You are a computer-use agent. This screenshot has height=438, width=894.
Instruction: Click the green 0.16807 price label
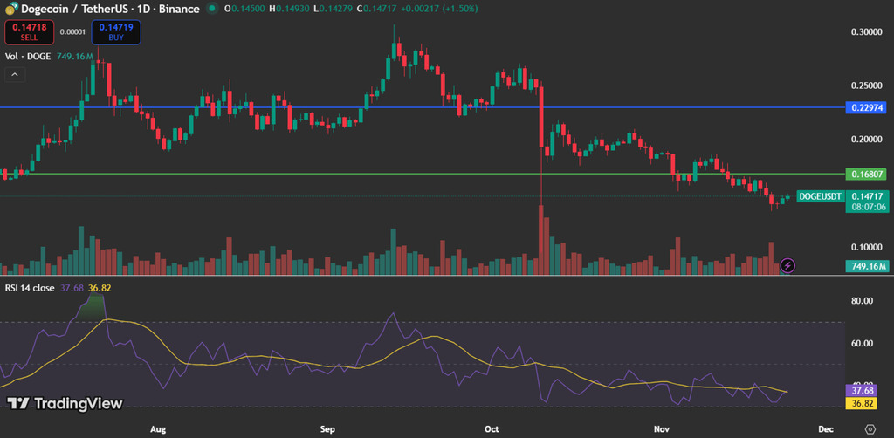(x=866, y=174)
